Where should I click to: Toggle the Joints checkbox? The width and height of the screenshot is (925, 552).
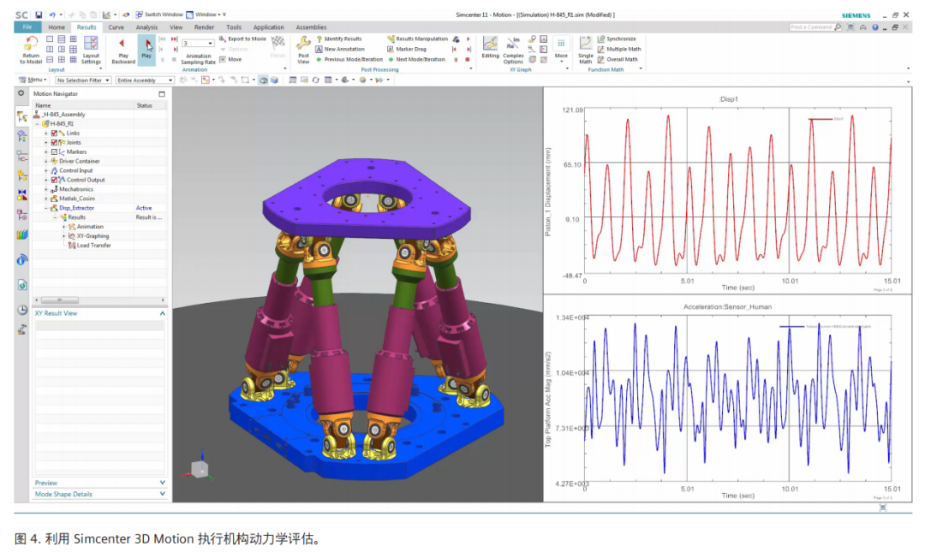pos(54,143)
